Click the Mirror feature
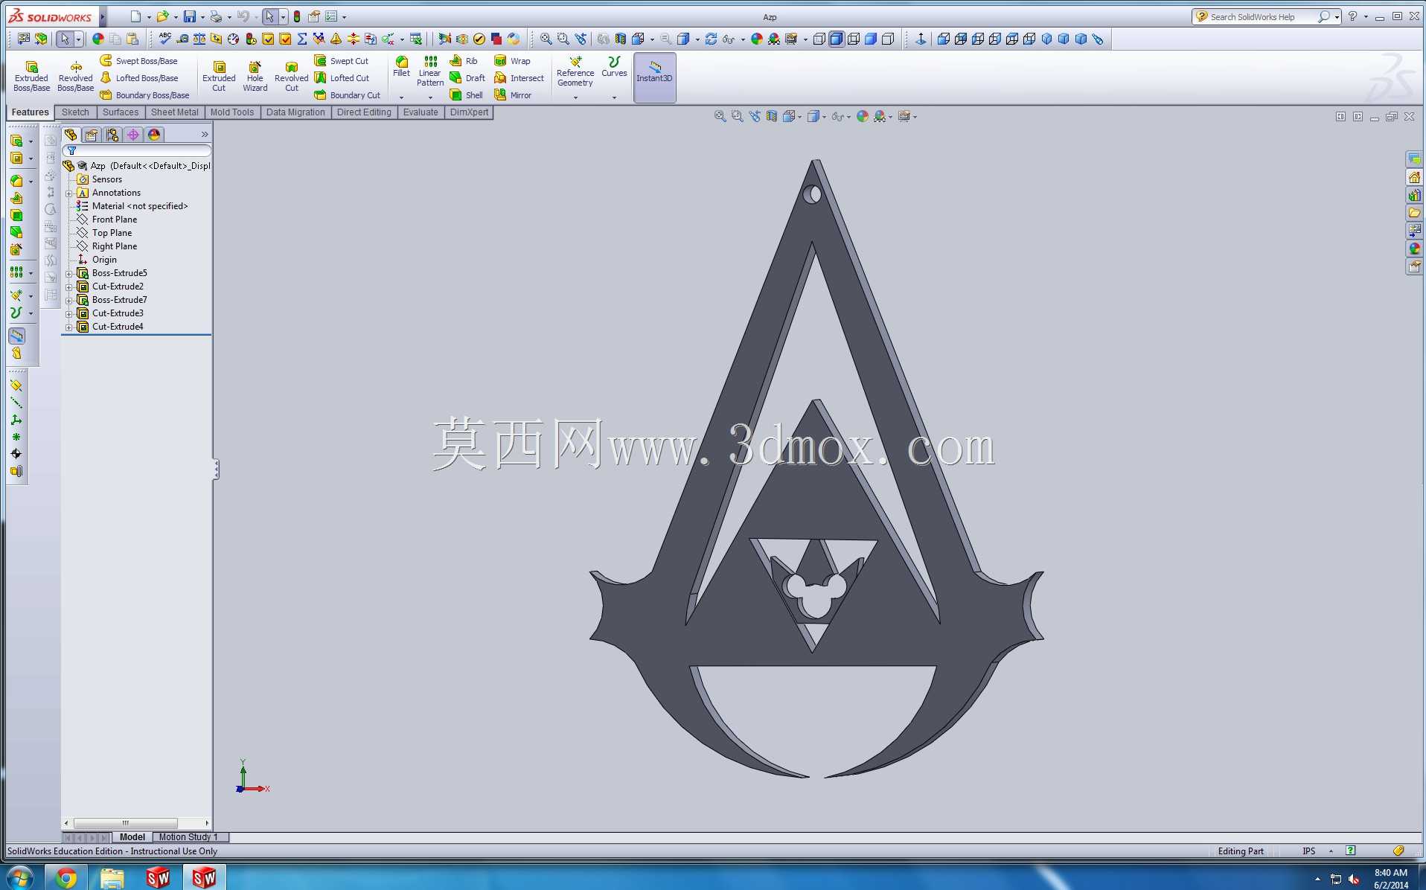Image resolution: width=1426 pixels, height=890 pixels. (513, 95)
